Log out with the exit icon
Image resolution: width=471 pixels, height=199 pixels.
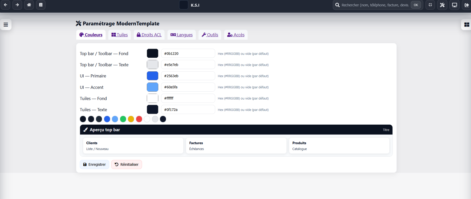click(466, 5)
